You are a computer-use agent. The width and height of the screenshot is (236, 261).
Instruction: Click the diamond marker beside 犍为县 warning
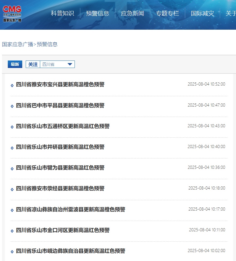point(12,168)
